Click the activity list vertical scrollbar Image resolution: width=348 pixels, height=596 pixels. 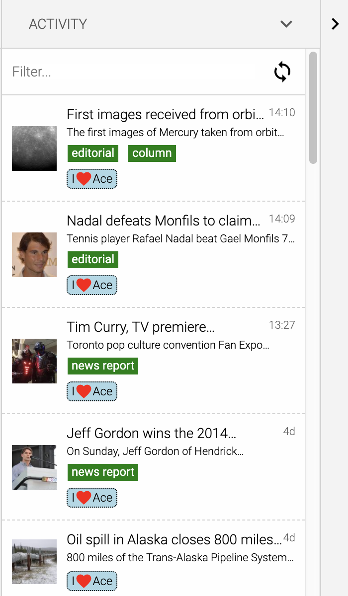click(x=313, y=107)
